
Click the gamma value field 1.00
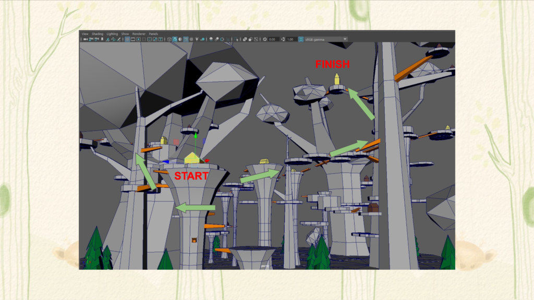click(x=292, y=40)
